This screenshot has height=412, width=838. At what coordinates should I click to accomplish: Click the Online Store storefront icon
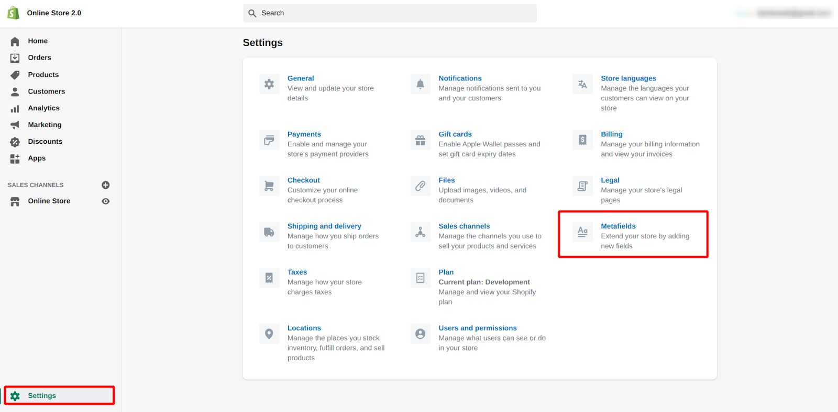click(x=15, y=201)
